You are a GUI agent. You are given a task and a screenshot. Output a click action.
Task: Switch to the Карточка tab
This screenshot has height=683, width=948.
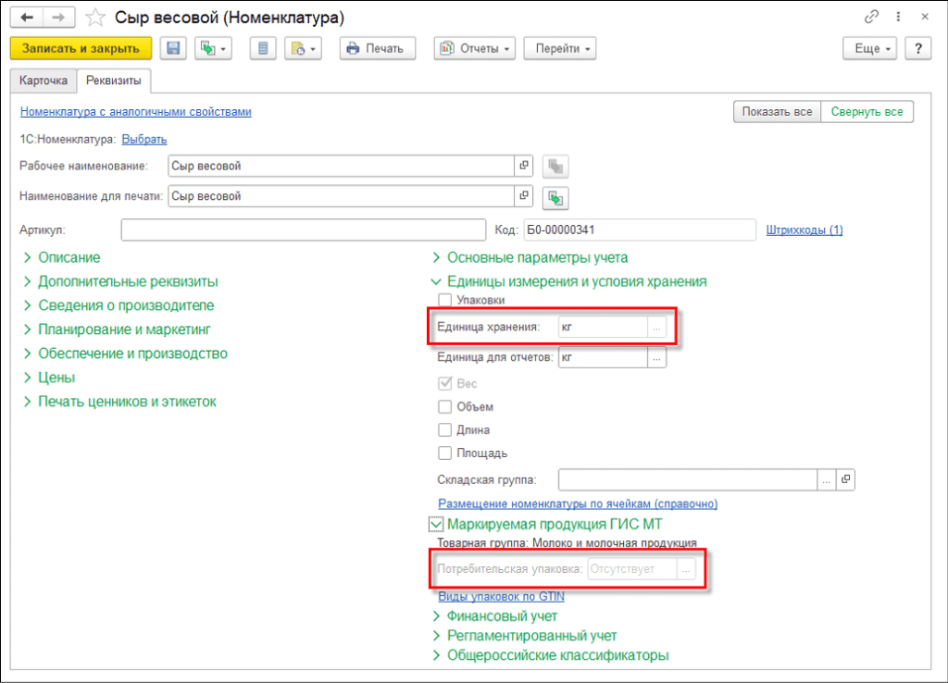click(x=44, y=81)
